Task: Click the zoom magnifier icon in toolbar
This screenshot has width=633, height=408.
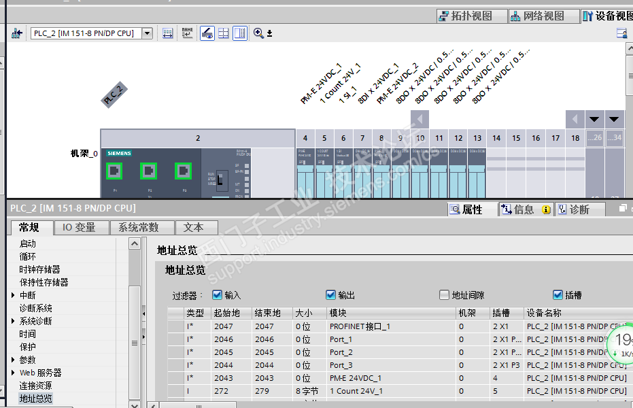Action: tap(258, 33)
